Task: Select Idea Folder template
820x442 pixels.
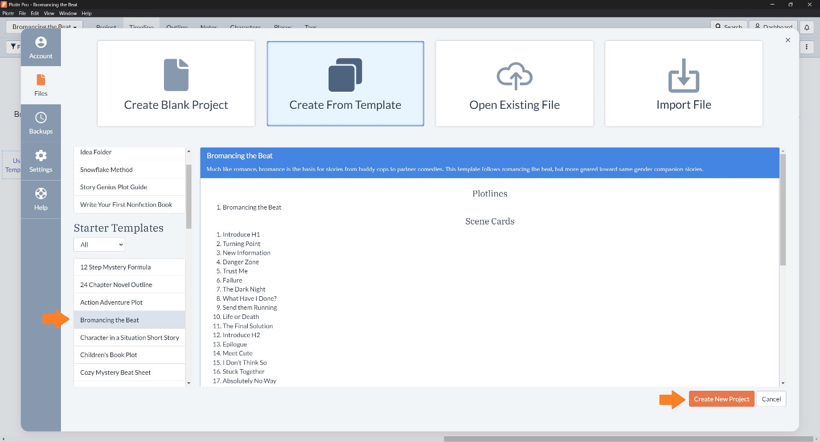Action: coord(129,152)
